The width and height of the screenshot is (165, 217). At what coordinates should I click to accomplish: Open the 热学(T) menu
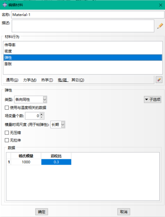[47, 80]
